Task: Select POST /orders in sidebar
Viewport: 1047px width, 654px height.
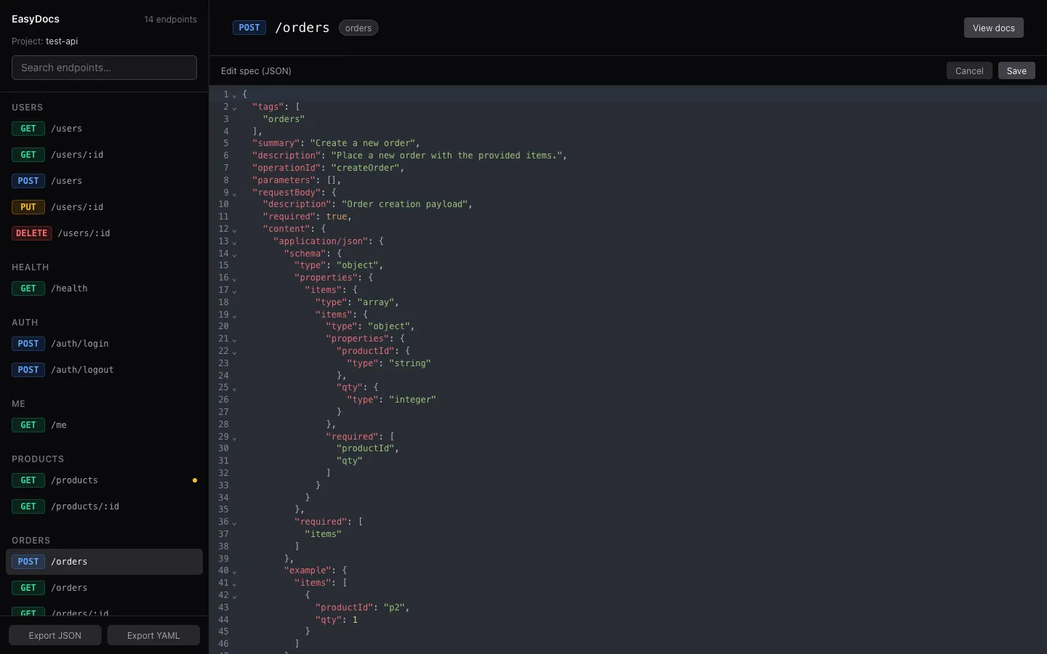Action: (104, 562)
